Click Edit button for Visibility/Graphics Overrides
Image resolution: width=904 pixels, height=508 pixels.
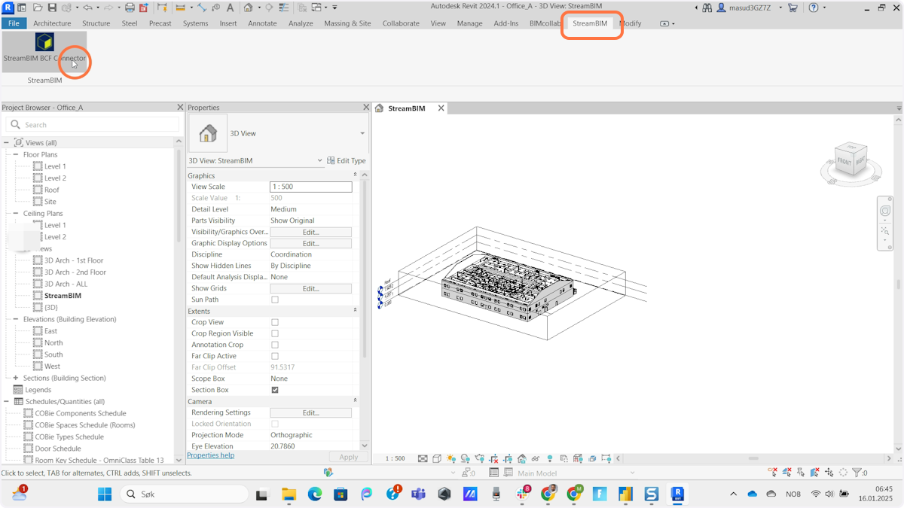coord(310,232)
